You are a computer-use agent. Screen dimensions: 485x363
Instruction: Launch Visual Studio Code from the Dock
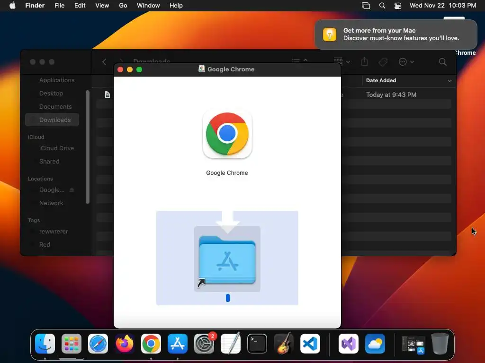(310, 344)
